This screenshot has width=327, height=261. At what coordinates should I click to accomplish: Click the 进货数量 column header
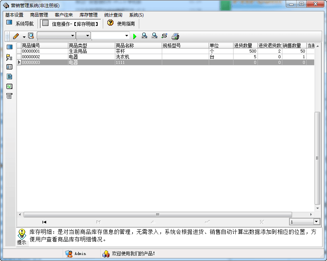(x=246, y=45)
